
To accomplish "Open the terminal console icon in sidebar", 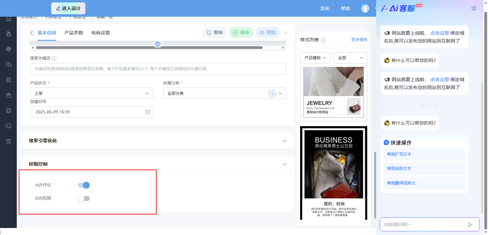I will click(x=9, y=126).
